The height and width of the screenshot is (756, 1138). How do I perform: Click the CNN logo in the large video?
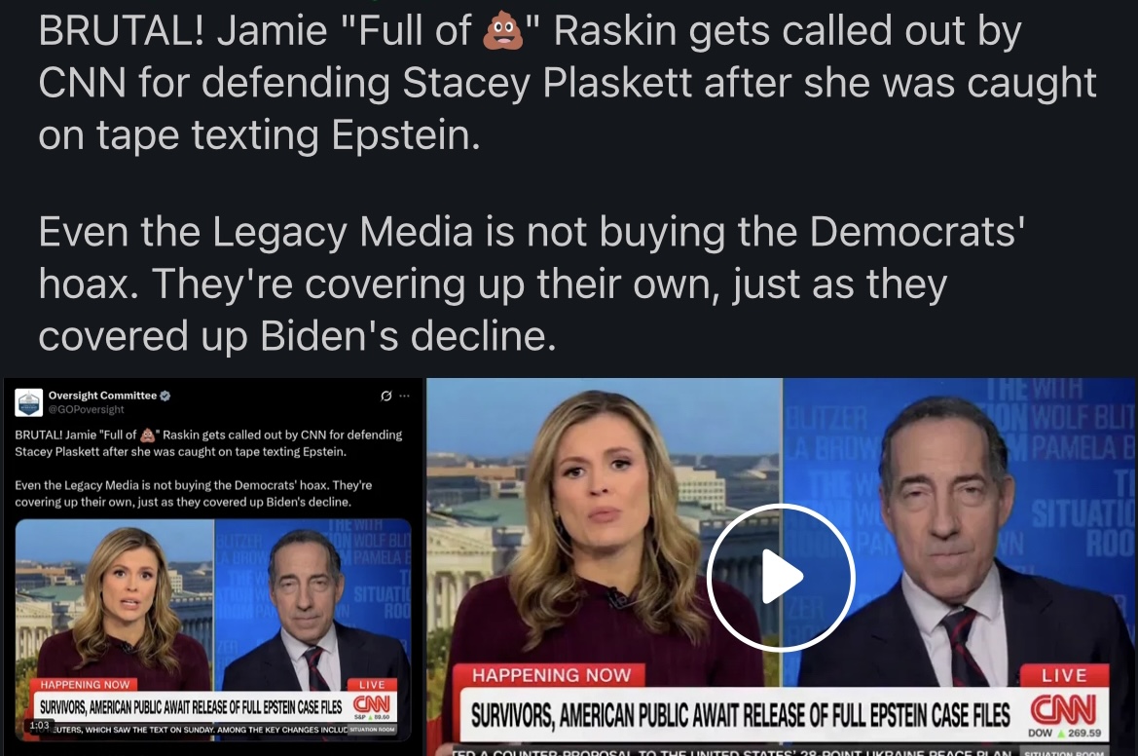1064,709
